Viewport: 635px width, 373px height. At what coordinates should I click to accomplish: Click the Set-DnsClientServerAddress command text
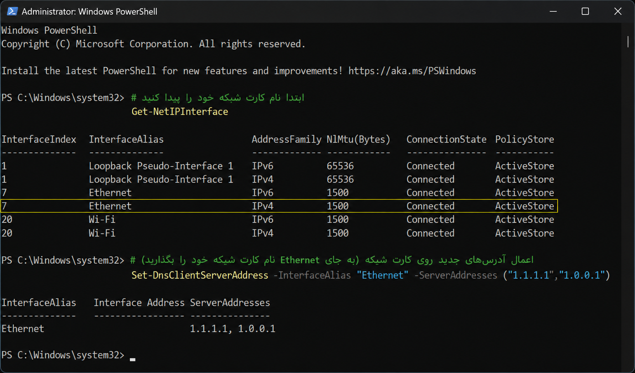[200, 275]
